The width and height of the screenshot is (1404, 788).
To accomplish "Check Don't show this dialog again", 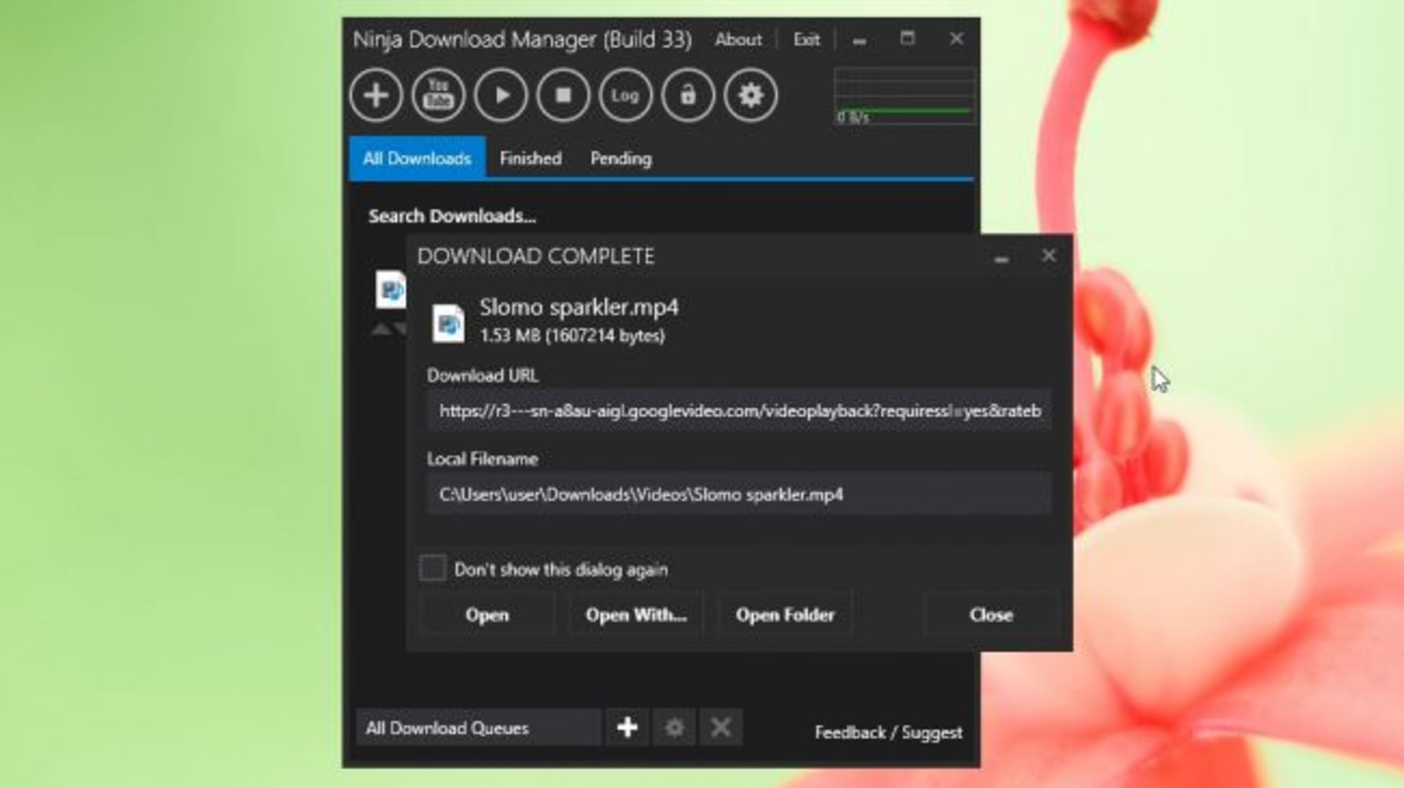I will pos(433,568).
